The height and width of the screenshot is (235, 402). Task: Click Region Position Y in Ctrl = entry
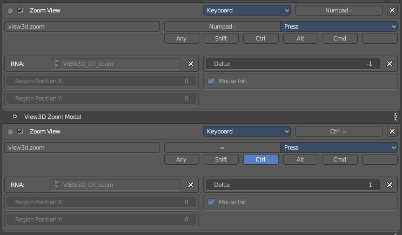pyautogui.click(x=102, y=219)
